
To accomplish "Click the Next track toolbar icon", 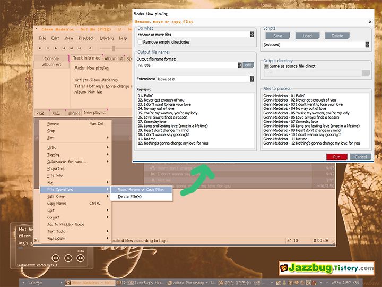I will point(72,48).
